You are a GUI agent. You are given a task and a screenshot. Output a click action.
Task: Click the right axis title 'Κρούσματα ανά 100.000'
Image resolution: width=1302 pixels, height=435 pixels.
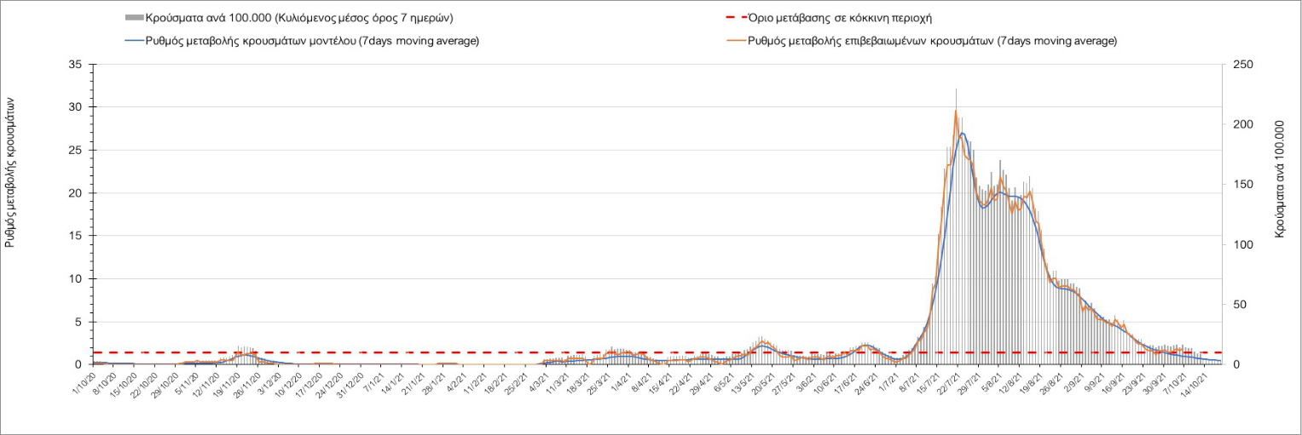1280,181
